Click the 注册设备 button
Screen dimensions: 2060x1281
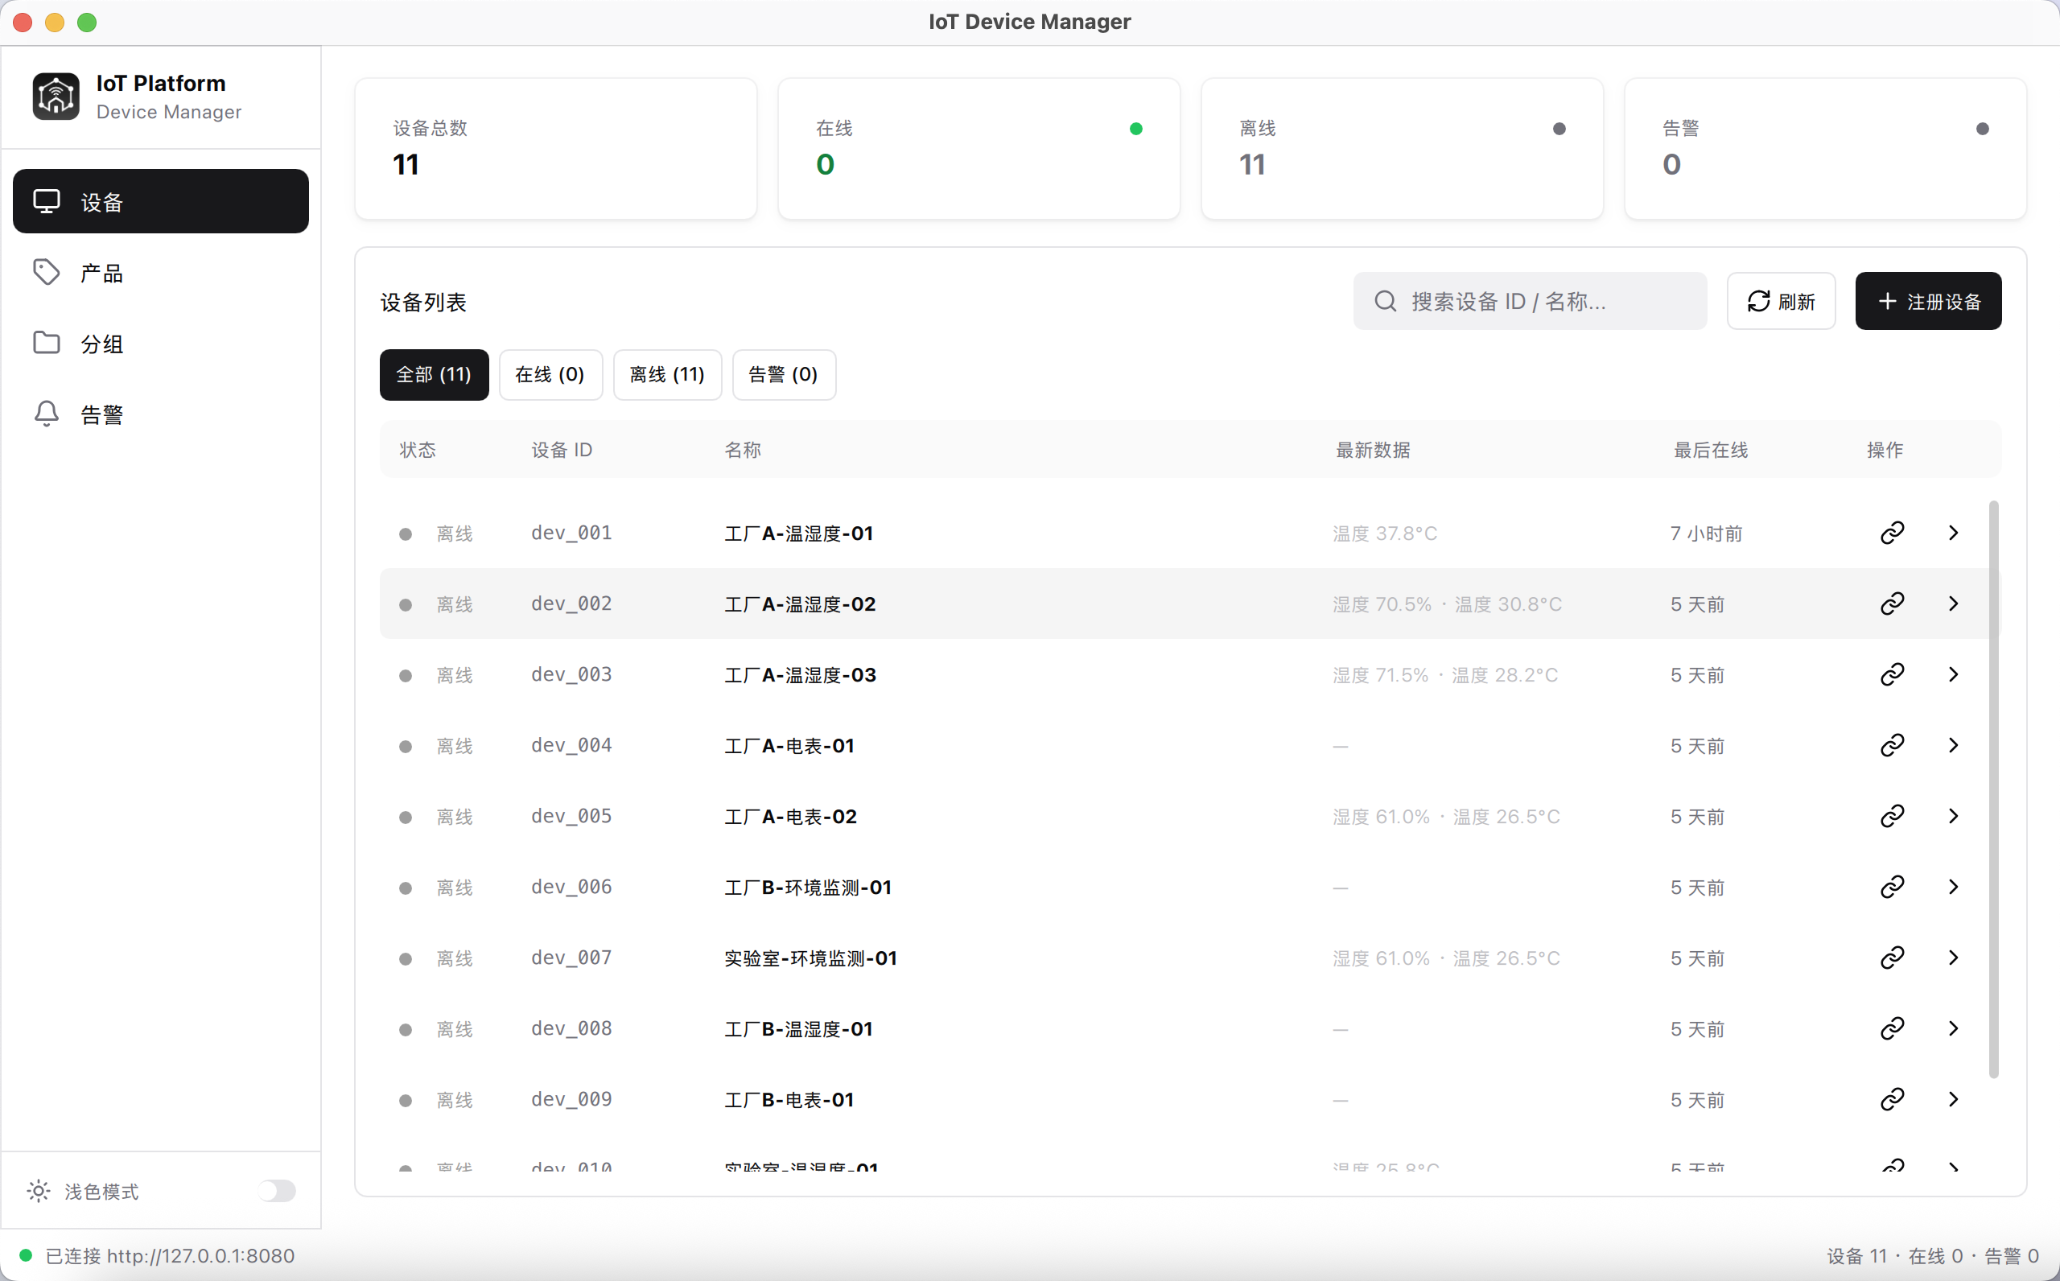pos(1928,301)
